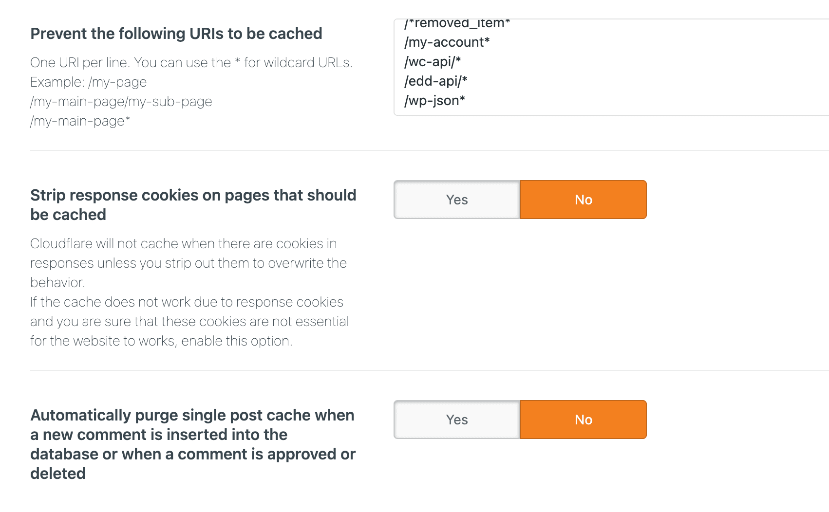
Task: Click the 'One URI per line' help text
Action: (x=191, y=63)
